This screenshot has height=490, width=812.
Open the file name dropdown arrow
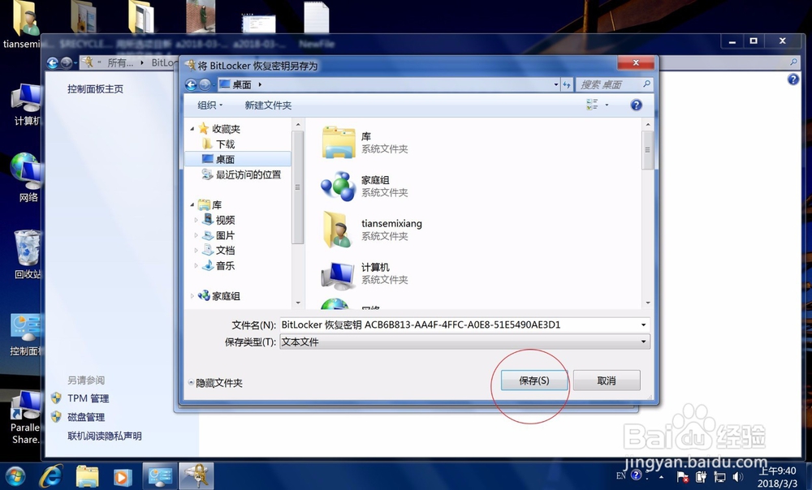coord(644,325)
